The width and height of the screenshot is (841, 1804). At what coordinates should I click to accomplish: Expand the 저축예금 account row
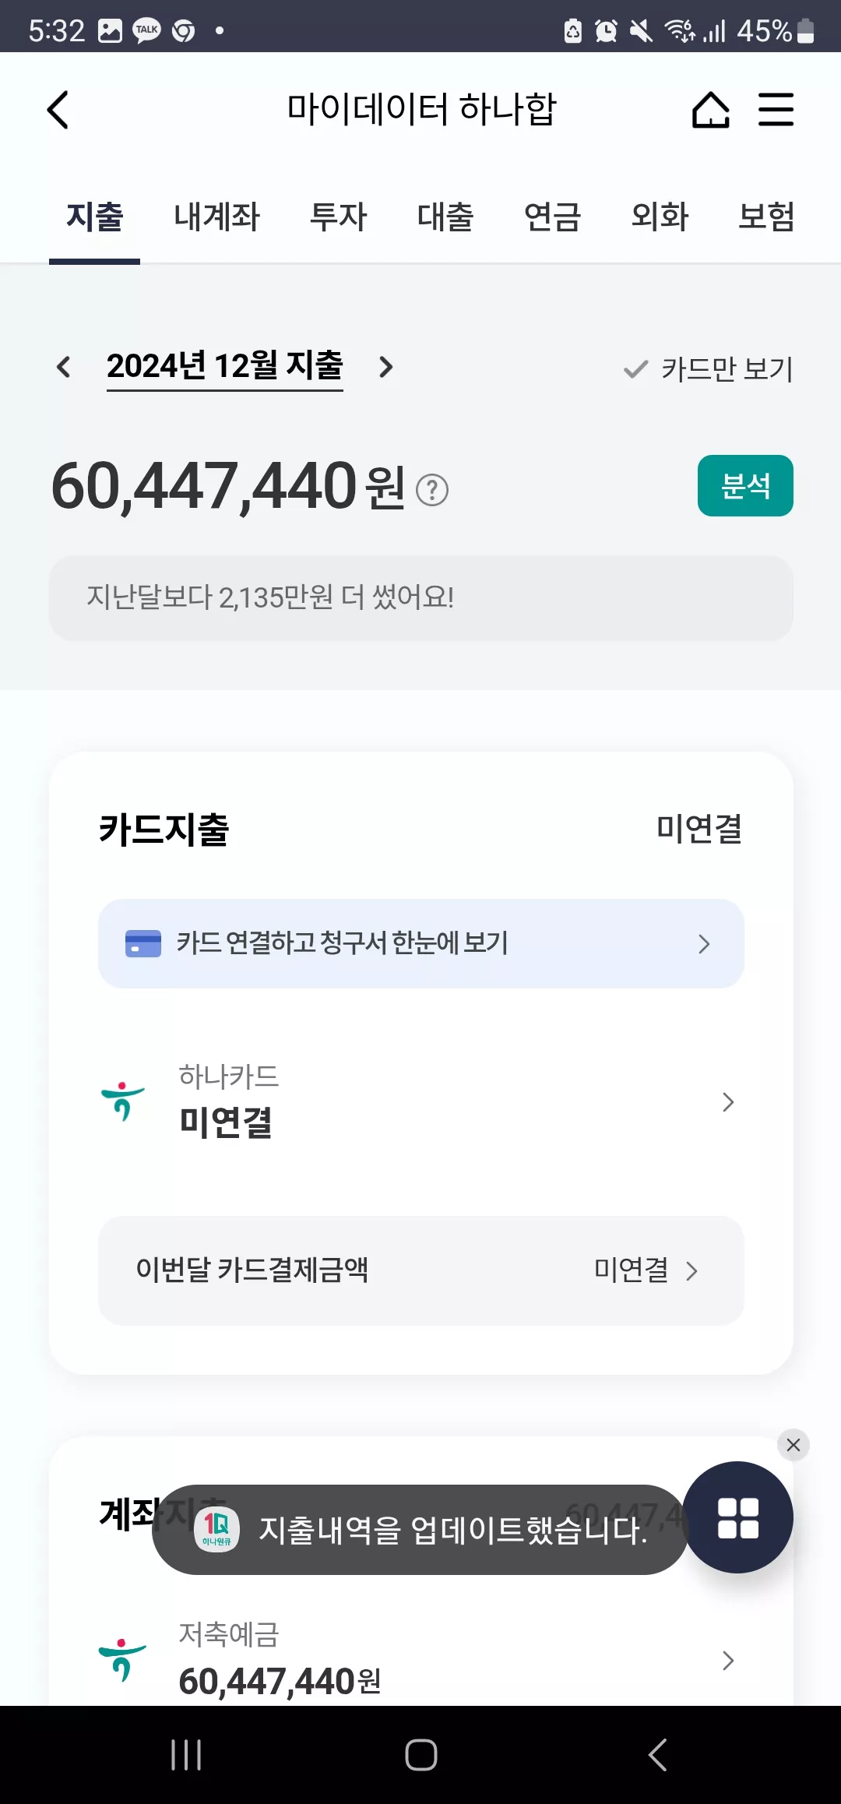pyautogui.click(x=420, y=1660)
